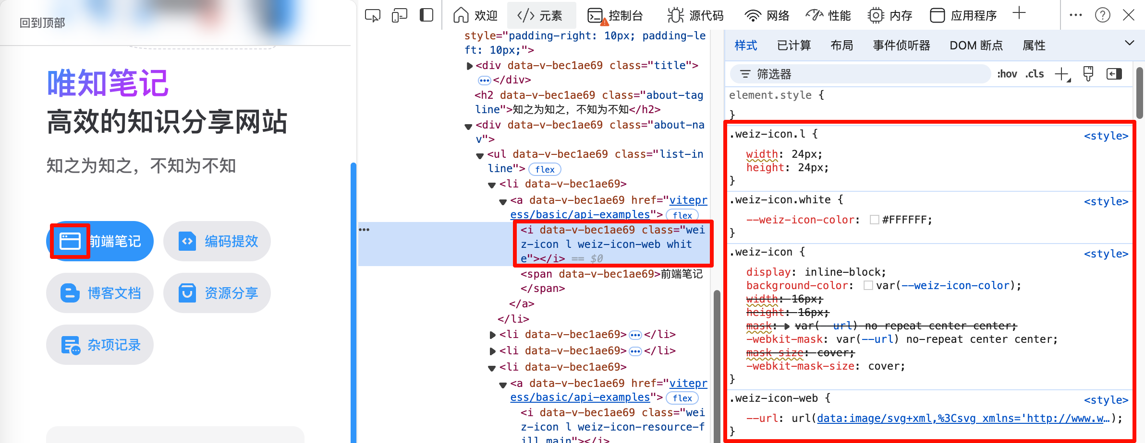Viewport: 1145px width, 443px height.
Task: Click the 博客文档 blog icon
Action: pyautogui.click(x=70, y=293)
